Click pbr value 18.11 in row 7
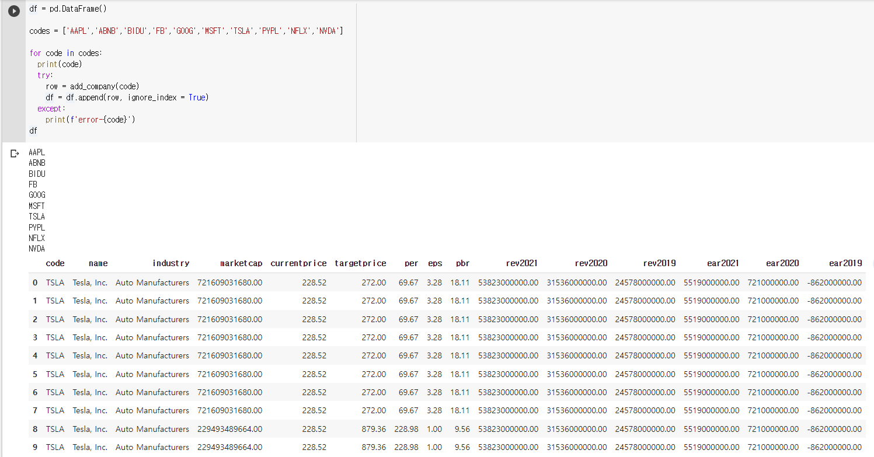 (460, 410)
